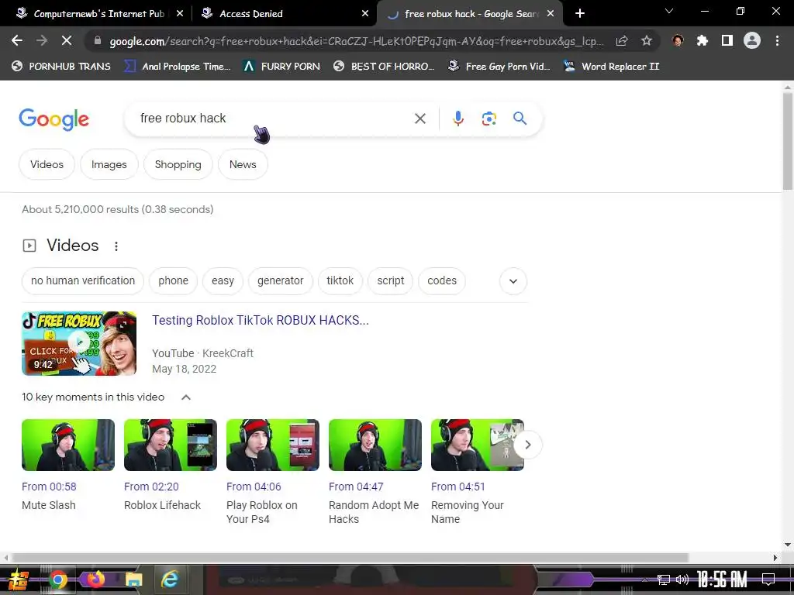Select the 'script' chip
Viewport: 794px width, 595px height.
coord(391,280)
